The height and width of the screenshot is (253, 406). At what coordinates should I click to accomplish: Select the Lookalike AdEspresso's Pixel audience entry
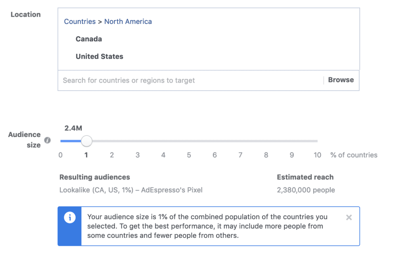click(131, 190)
